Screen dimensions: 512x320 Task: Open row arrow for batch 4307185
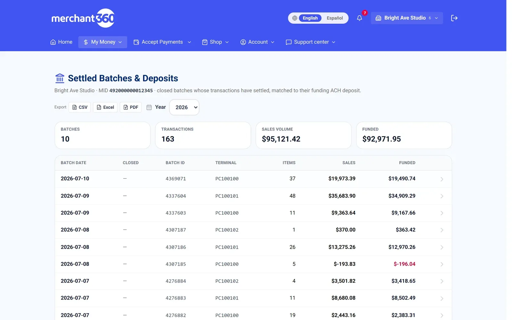(442, 264)
